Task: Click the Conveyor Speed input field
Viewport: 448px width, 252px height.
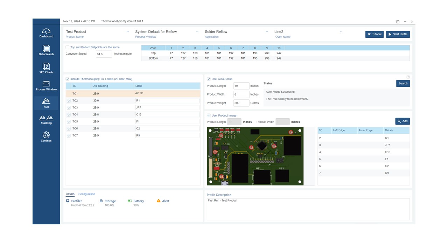Action: click(104, 54)
